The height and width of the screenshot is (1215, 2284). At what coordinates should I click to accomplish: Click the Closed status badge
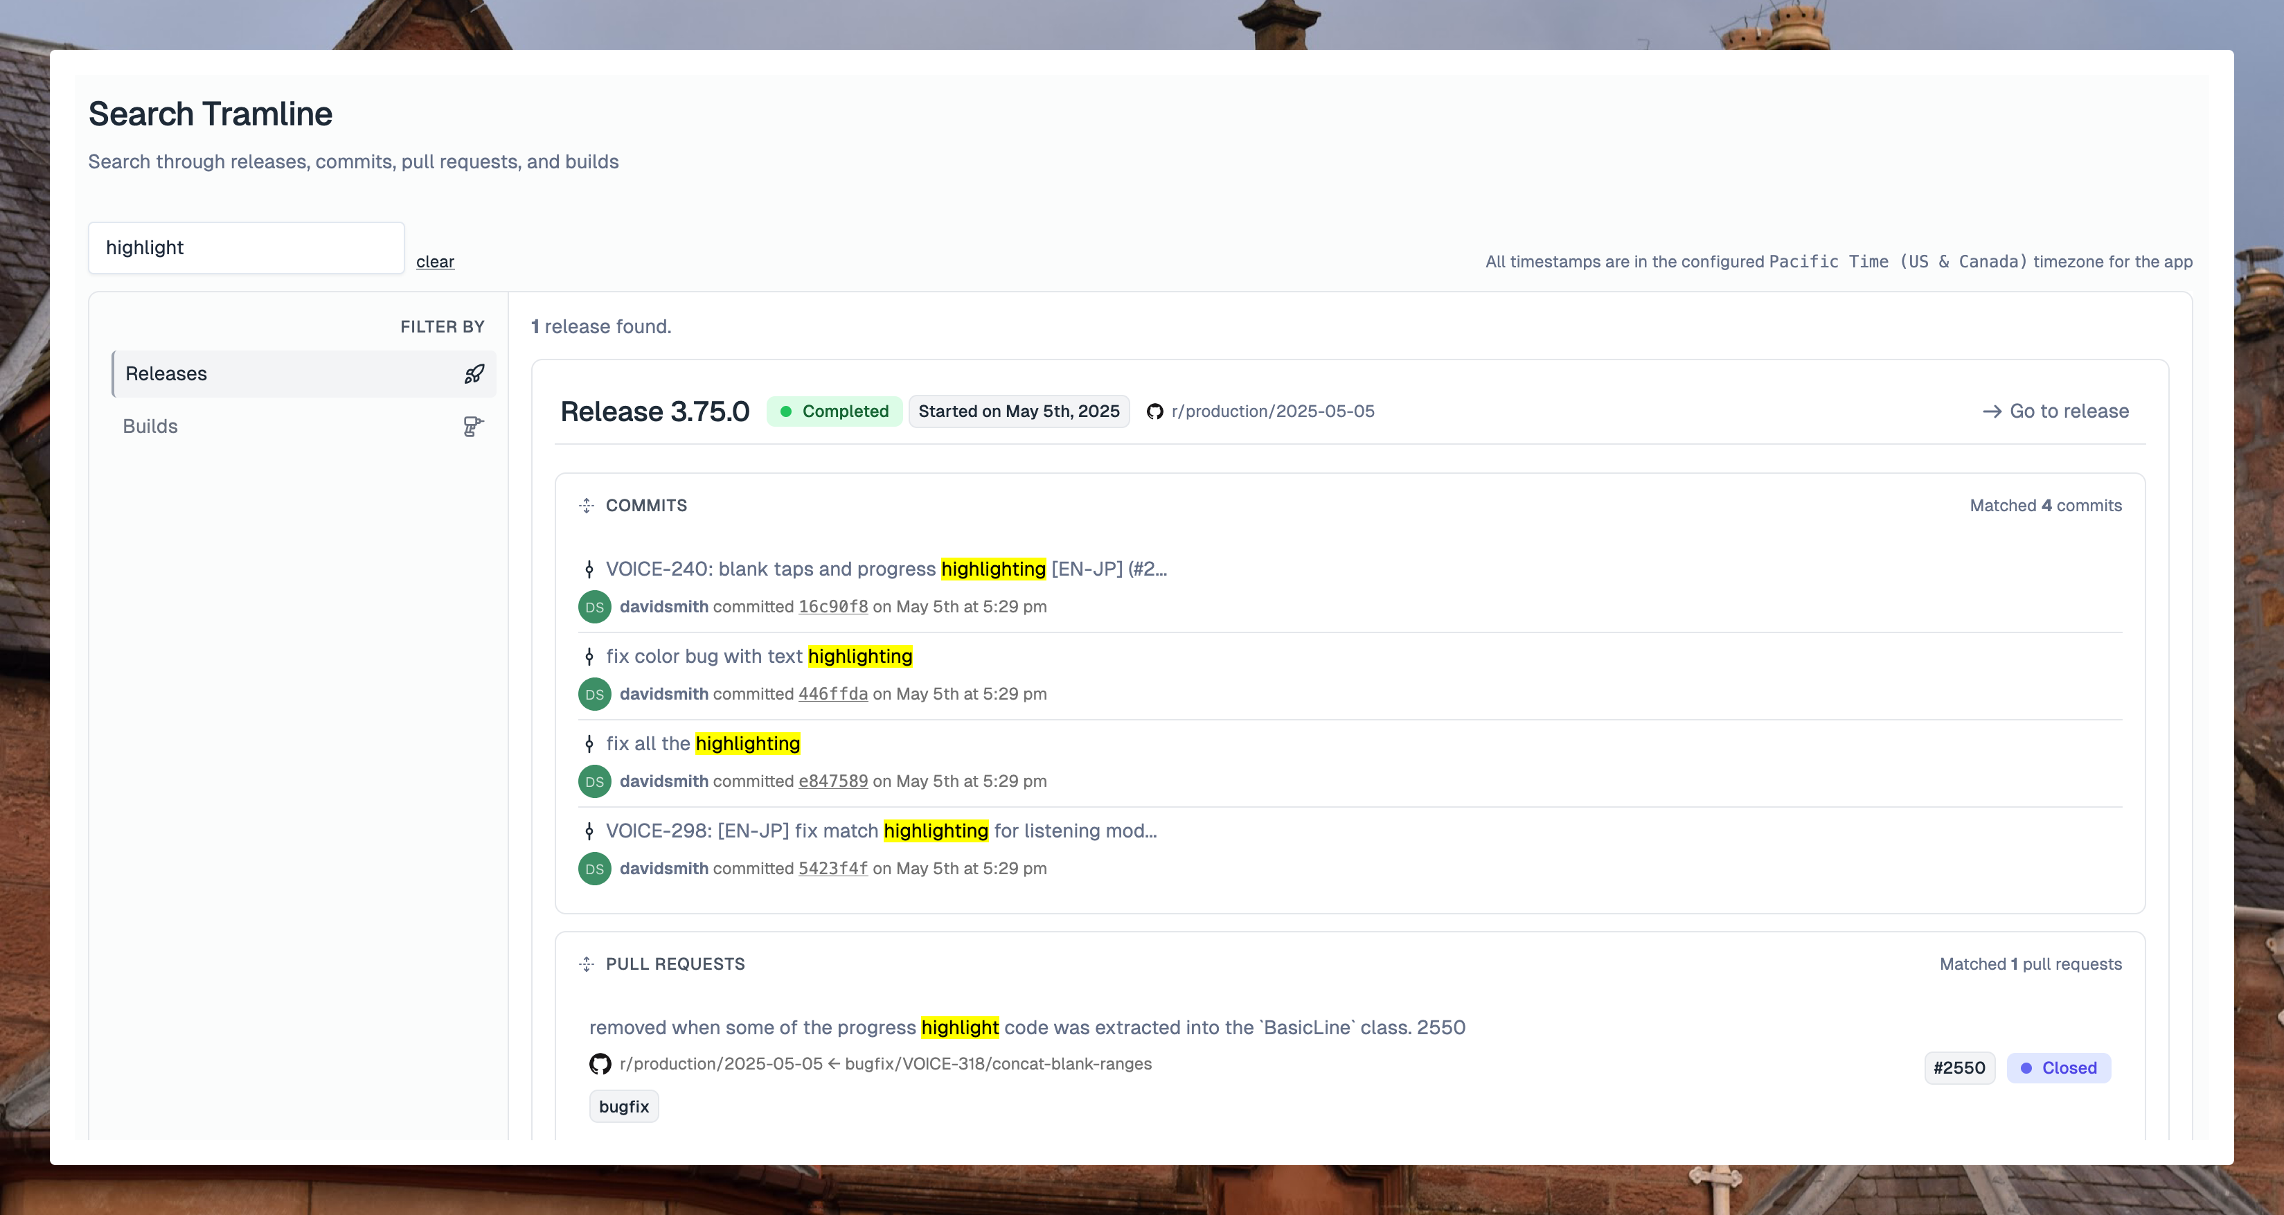tap(2059, 1067)
